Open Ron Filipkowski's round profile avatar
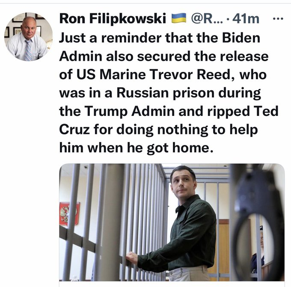This screenshot has width=291, height=287. point(28,37)
